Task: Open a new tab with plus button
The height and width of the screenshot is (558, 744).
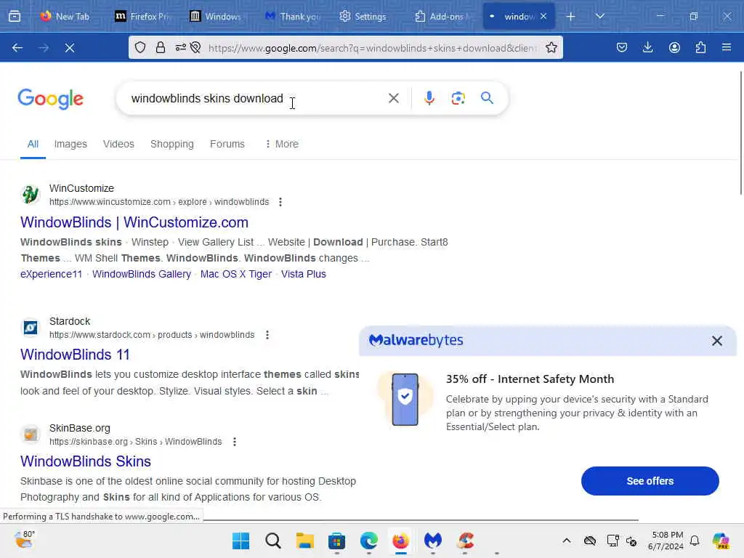Action: coord(571,16)
